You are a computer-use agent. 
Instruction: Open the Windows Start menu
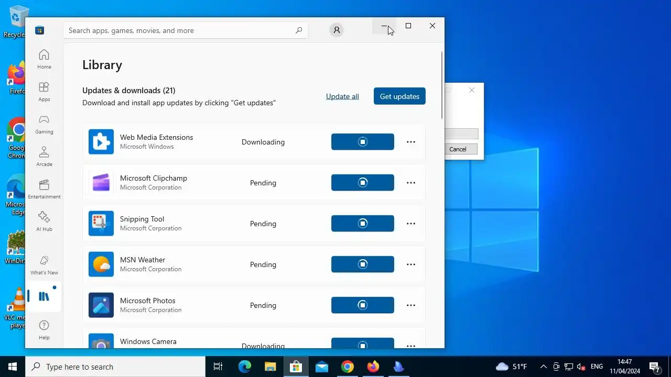tap(13, 367)
